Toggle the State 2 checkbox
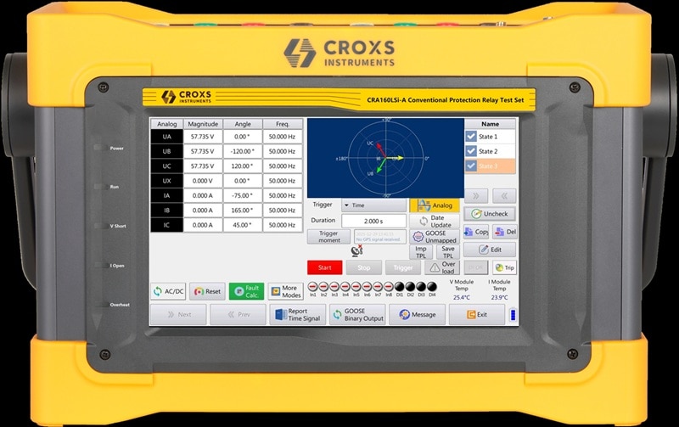The height and width of the screenshot is (427, 679). (x=471, y=151)
